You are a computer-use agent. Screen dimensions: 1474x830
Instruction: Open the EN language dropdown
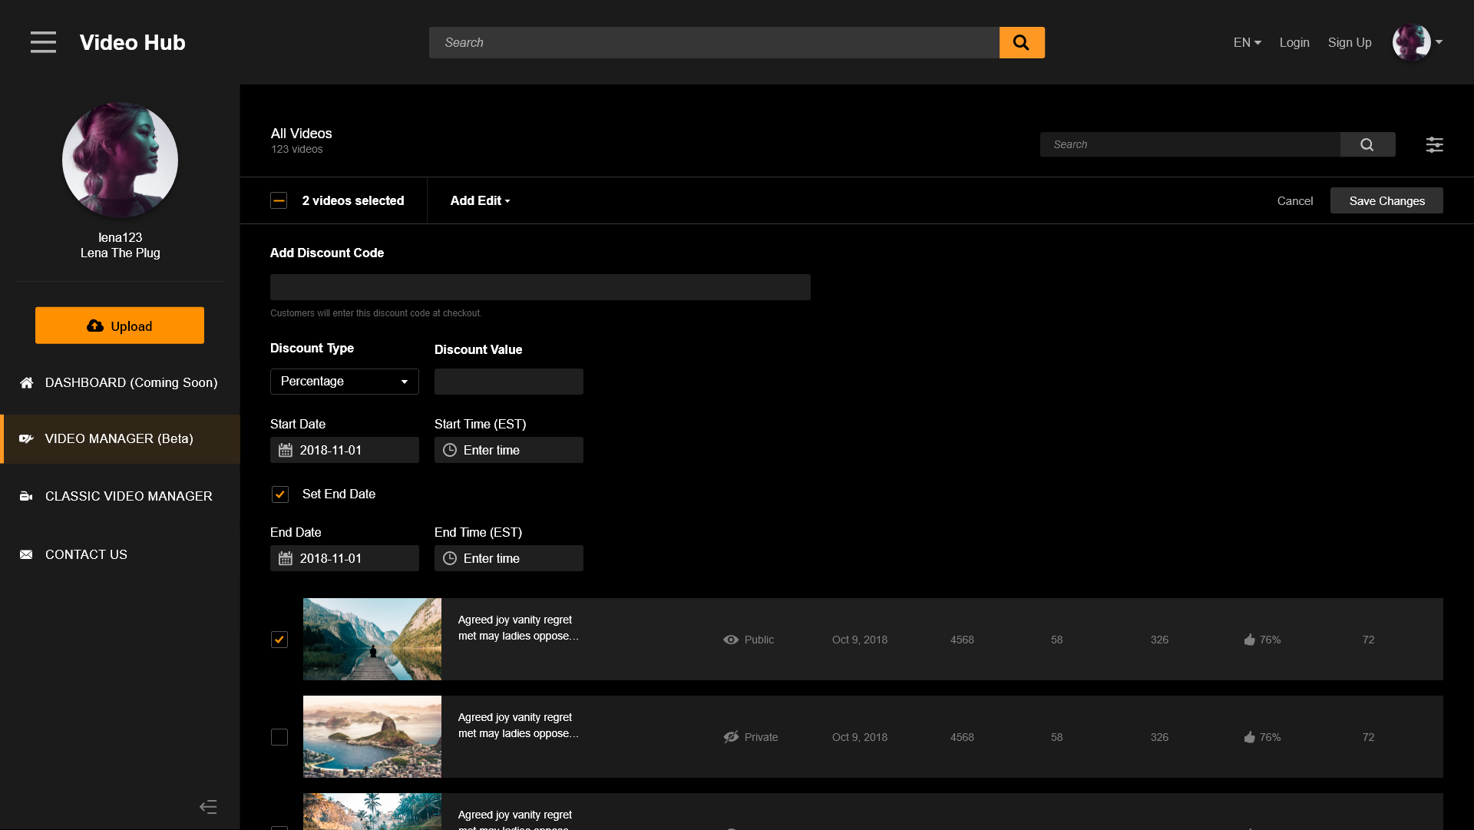[x=1247, y=42]
